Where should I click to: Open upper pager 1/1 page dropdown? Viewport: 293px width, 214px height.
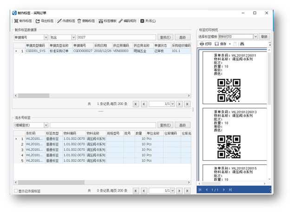pyautogui.click(x=173, y=104)
